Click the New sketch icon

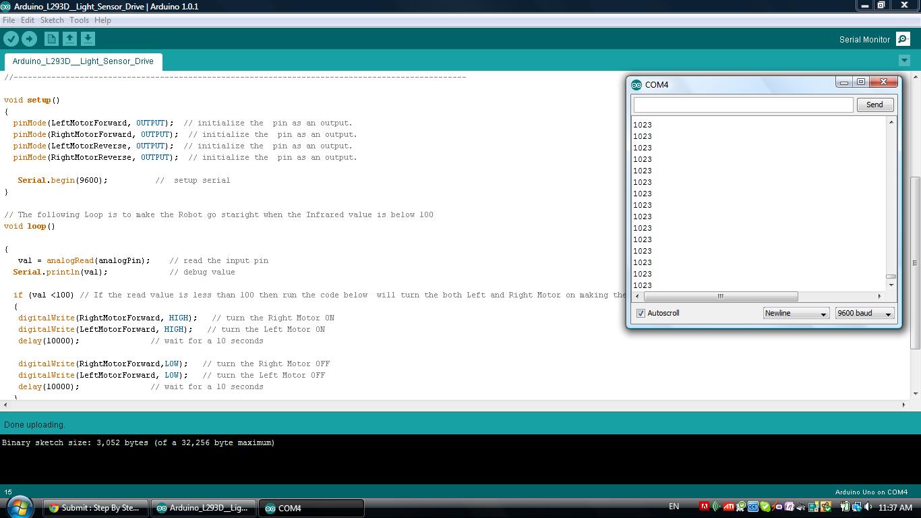[51, 39]
